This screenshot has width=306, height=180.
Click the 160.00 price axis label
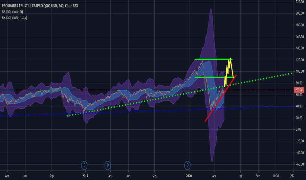pos(299,37)
